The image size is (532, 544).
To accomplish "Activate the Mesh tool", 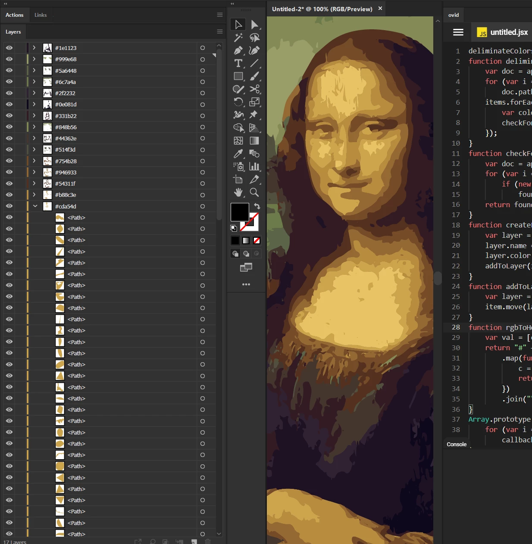I will [238, 141].
